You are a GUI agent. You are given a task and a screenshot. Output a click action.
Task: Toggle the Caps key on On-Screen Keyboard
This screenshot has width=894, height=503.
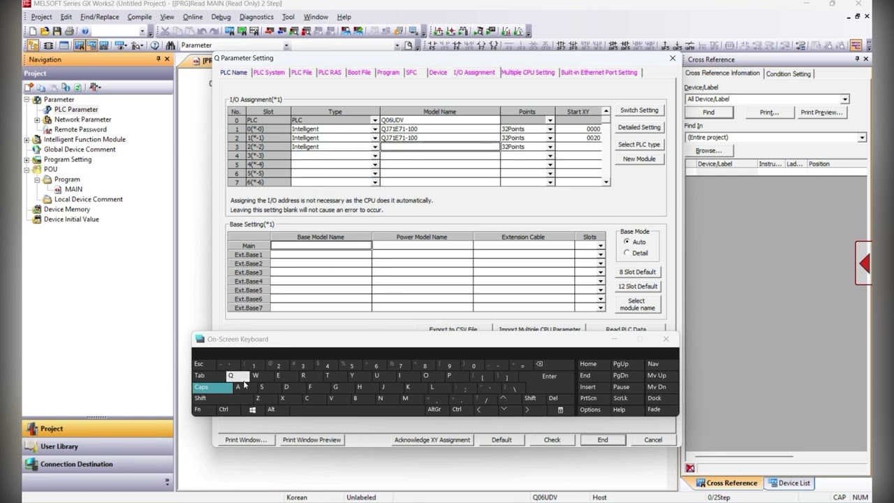(x=212, y=387)
